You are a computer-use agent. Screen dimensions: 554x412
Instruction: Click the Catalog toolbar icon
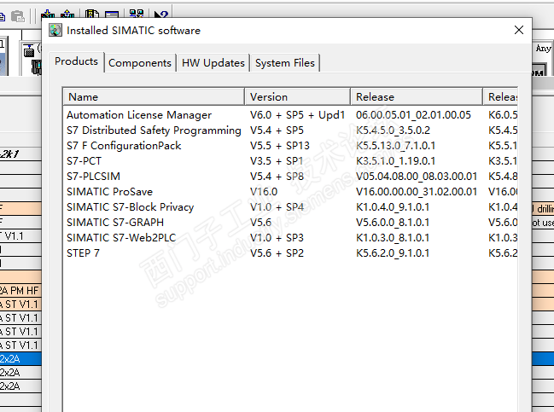tap(92, 15)
